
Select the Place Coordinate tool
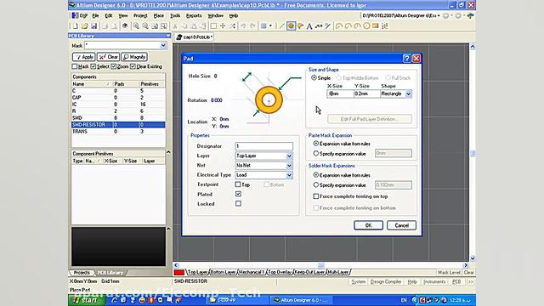[x=319, y=26]
